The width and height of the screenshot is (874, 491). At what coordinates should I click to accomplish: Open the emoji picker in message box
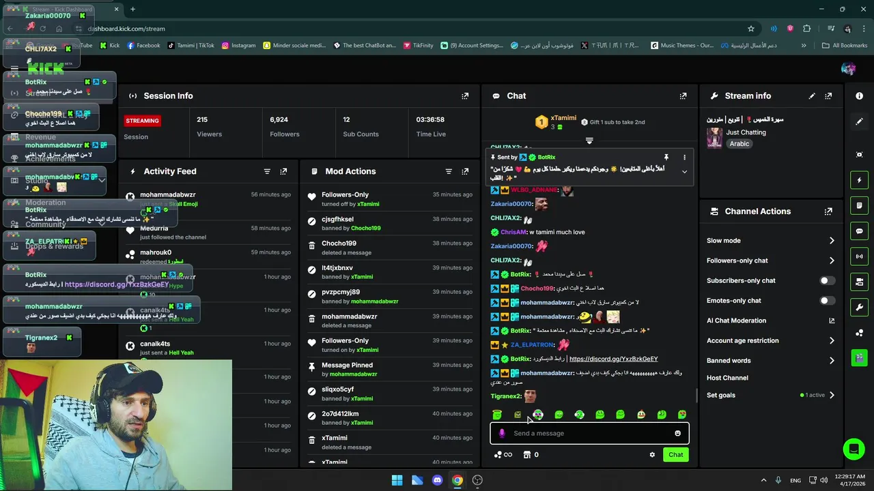point(677,433)
